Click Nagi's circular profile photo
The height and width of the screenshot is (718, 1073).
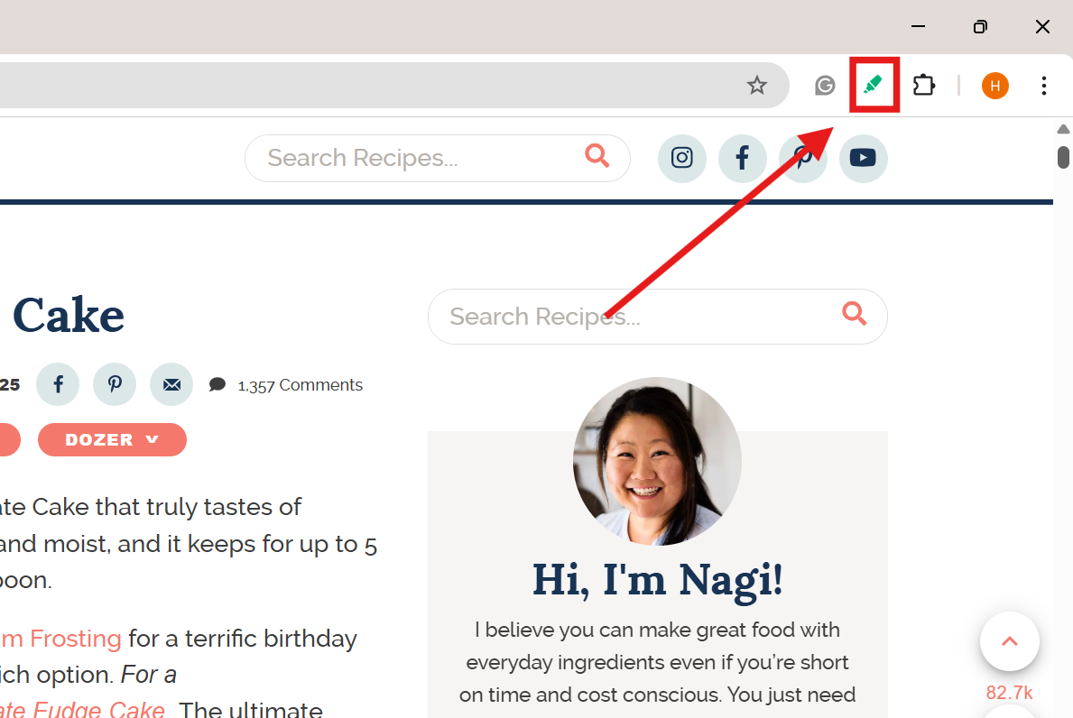coord(657,462)
